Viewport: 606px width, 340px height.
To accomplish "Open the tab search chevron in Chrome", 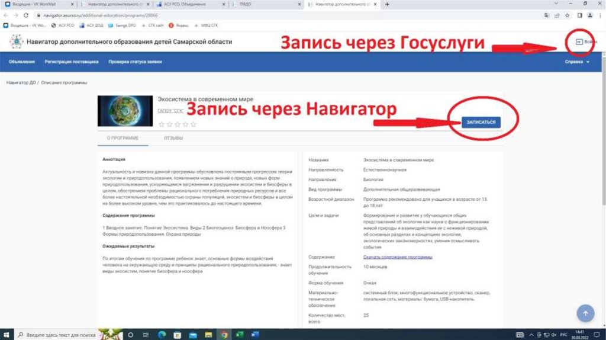I will (x=556, y=4).
